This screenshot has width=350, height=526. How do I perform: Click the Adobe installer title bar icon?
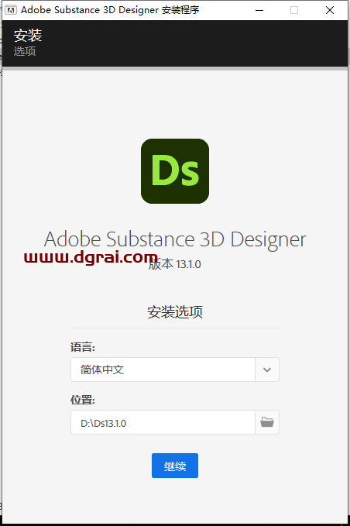point(11,10)
